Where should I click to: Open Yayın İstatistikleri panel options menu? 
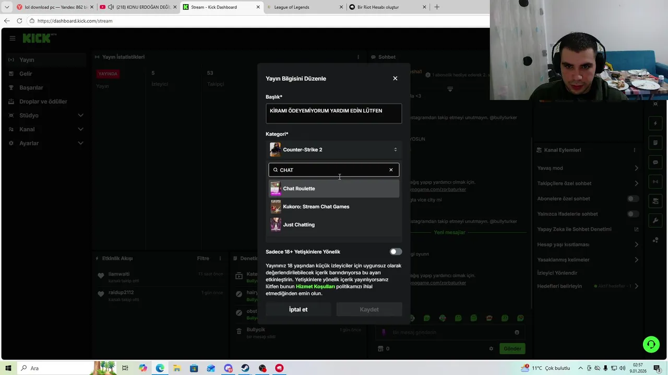(x=358, y=57)
